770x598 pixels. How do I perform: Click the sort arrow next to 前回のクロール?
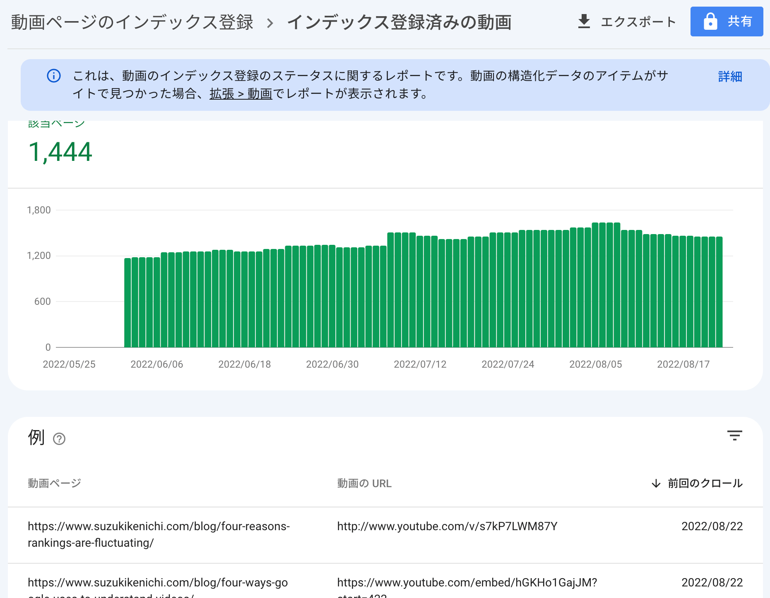pyautogui.click(x=656, y=483)
